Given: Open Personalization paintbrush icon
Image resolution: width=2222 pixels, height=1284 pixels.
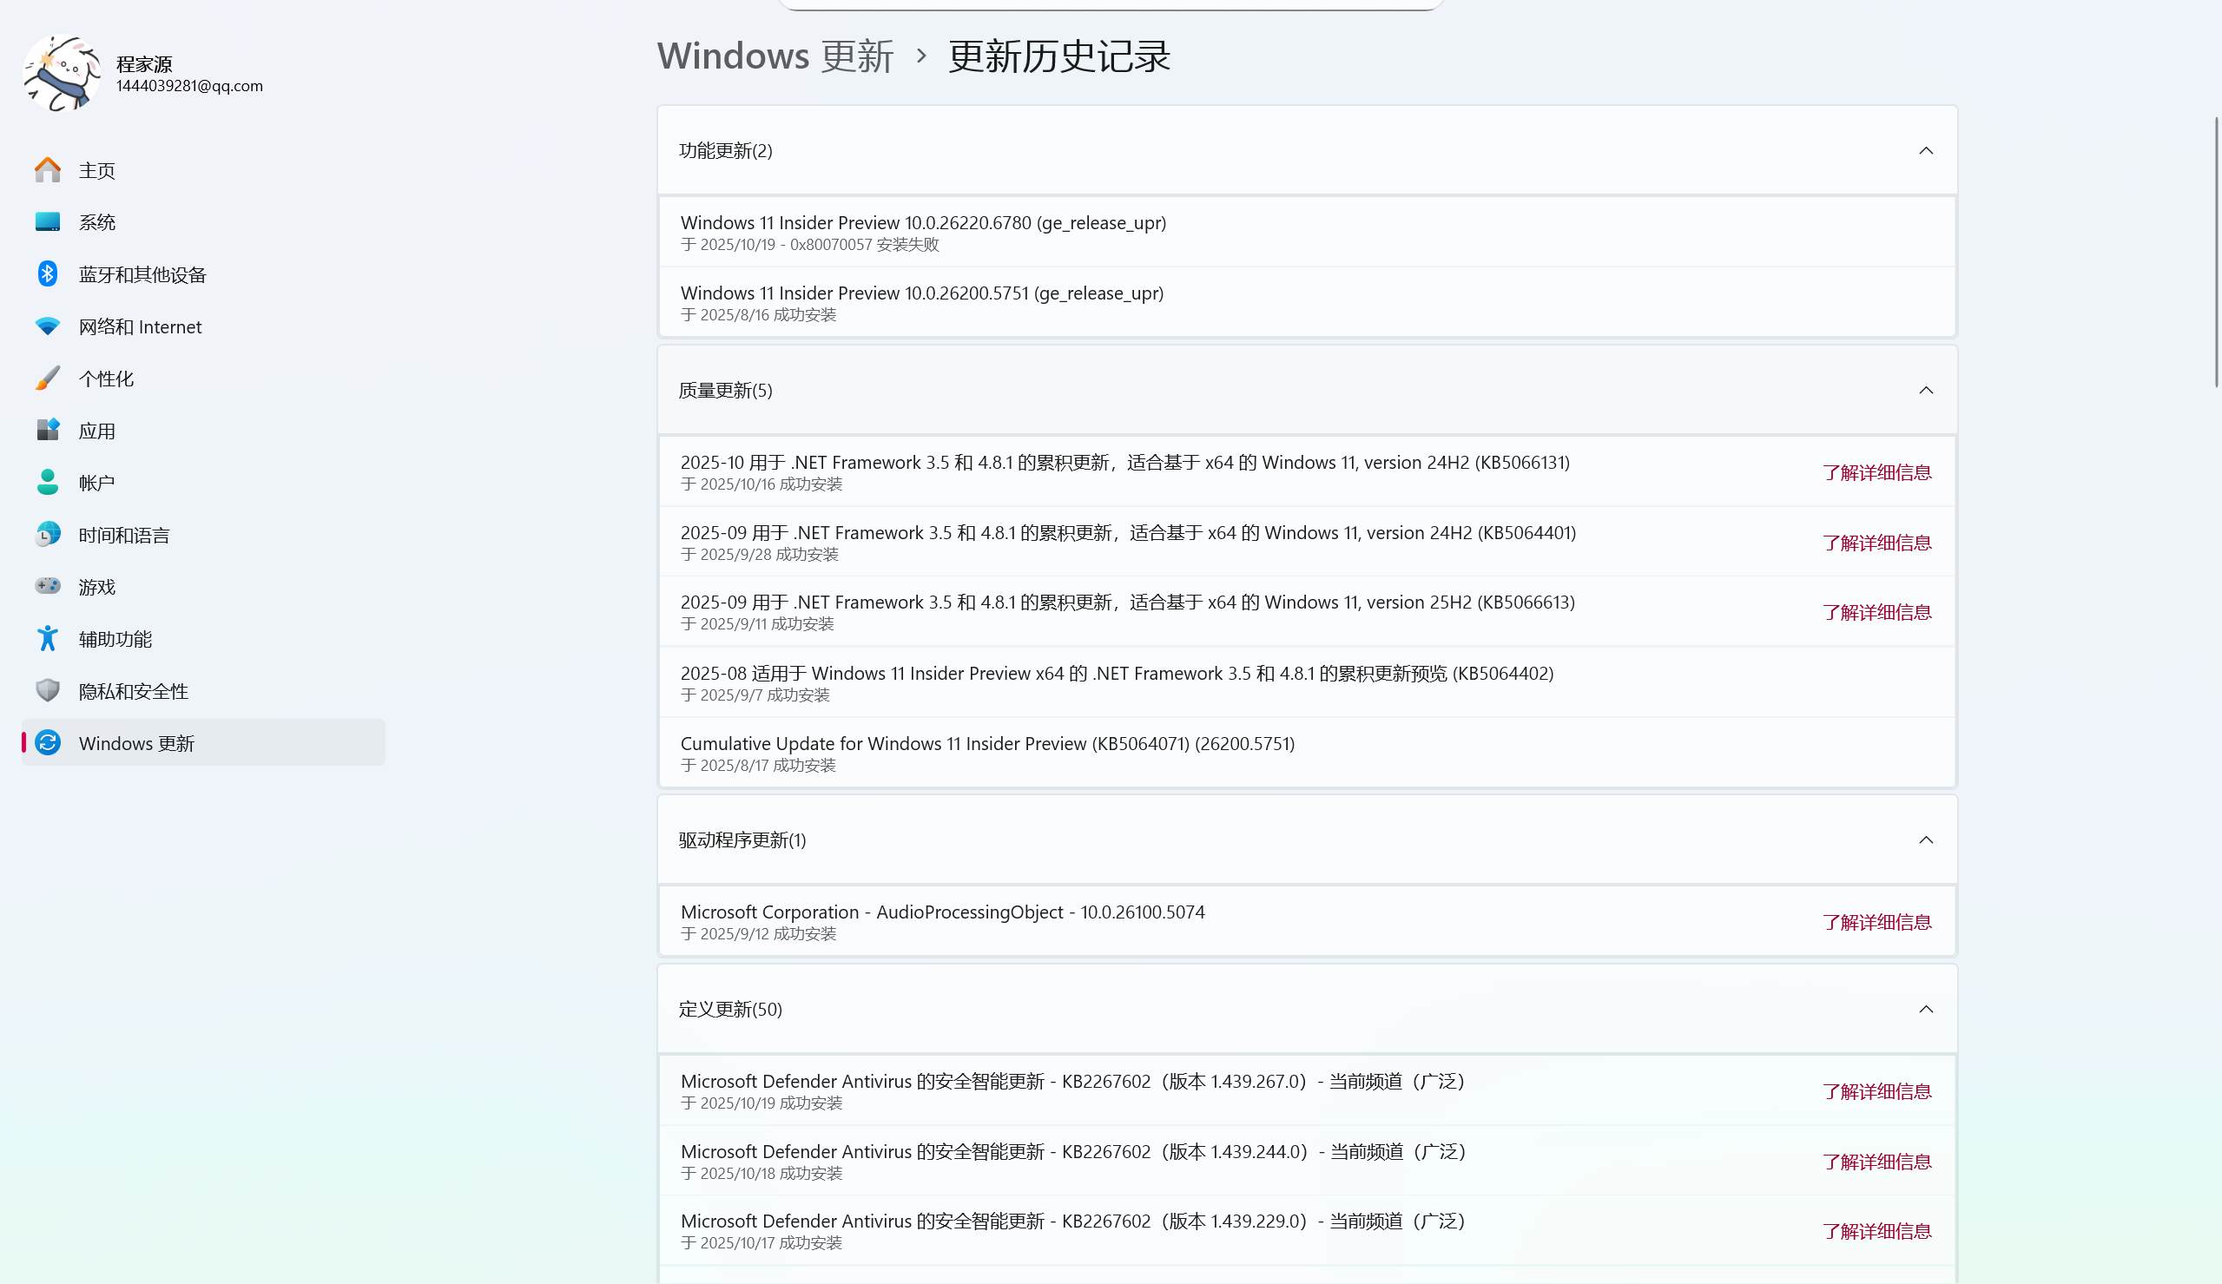Looking at the screenshot, I should coord(48,379).
